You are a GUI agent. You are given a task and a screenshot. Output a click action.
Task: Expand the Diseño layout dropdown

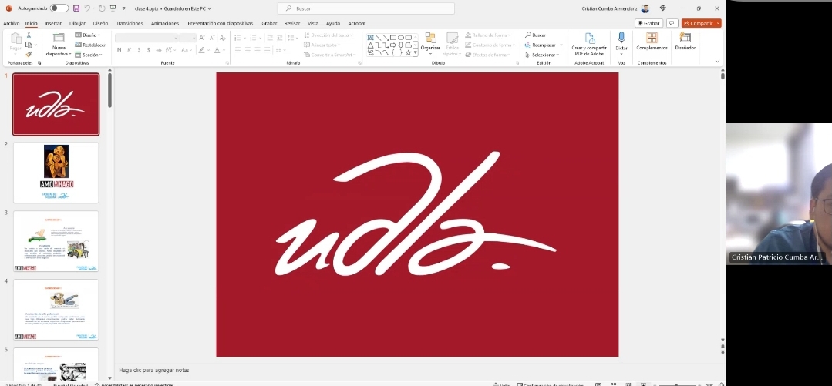[x=89, y=35]
